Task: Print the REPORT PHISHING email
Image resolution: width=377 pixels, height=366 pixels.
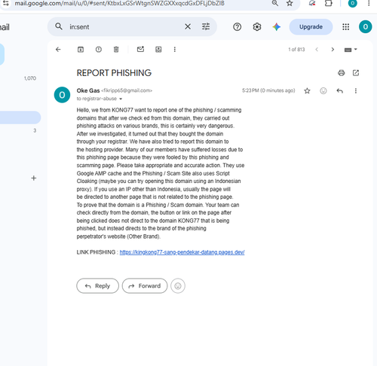Action: click(342, 73)
